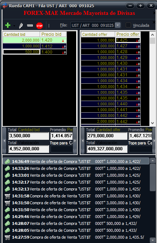
Task: Maximize window with the plus button
Action: click(x=140, y=6)
